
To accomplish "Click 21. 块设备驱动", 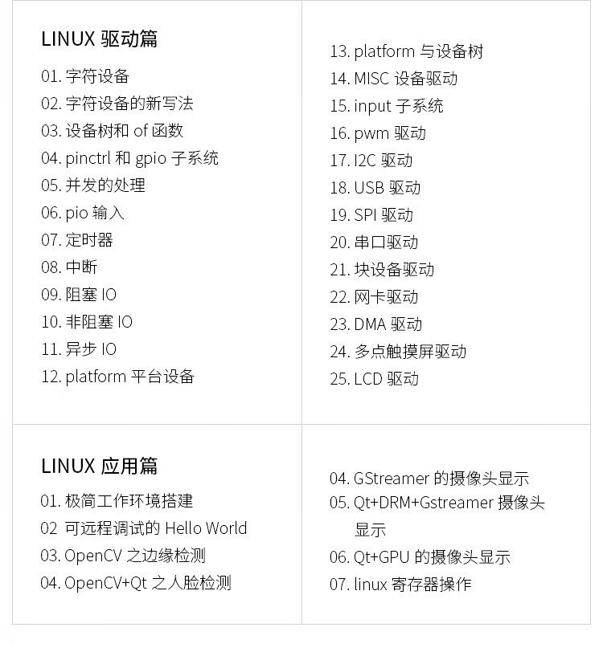I will pyautogui.click(x=382, y=270).
